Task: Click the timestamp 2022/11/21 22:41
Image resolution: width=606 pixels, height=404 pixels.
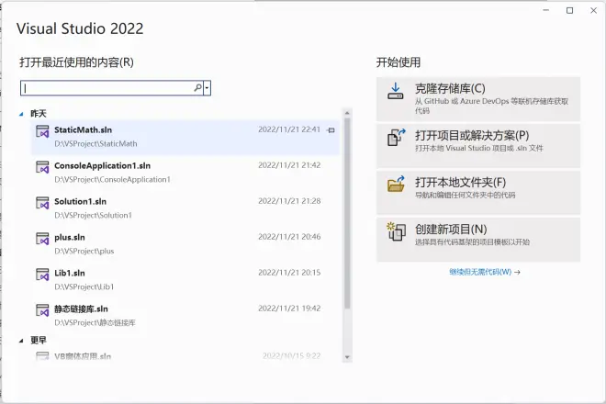Action: 289,129
